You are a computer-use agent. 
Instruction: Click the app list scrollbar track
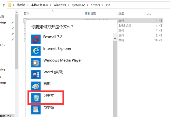(115, 79)
